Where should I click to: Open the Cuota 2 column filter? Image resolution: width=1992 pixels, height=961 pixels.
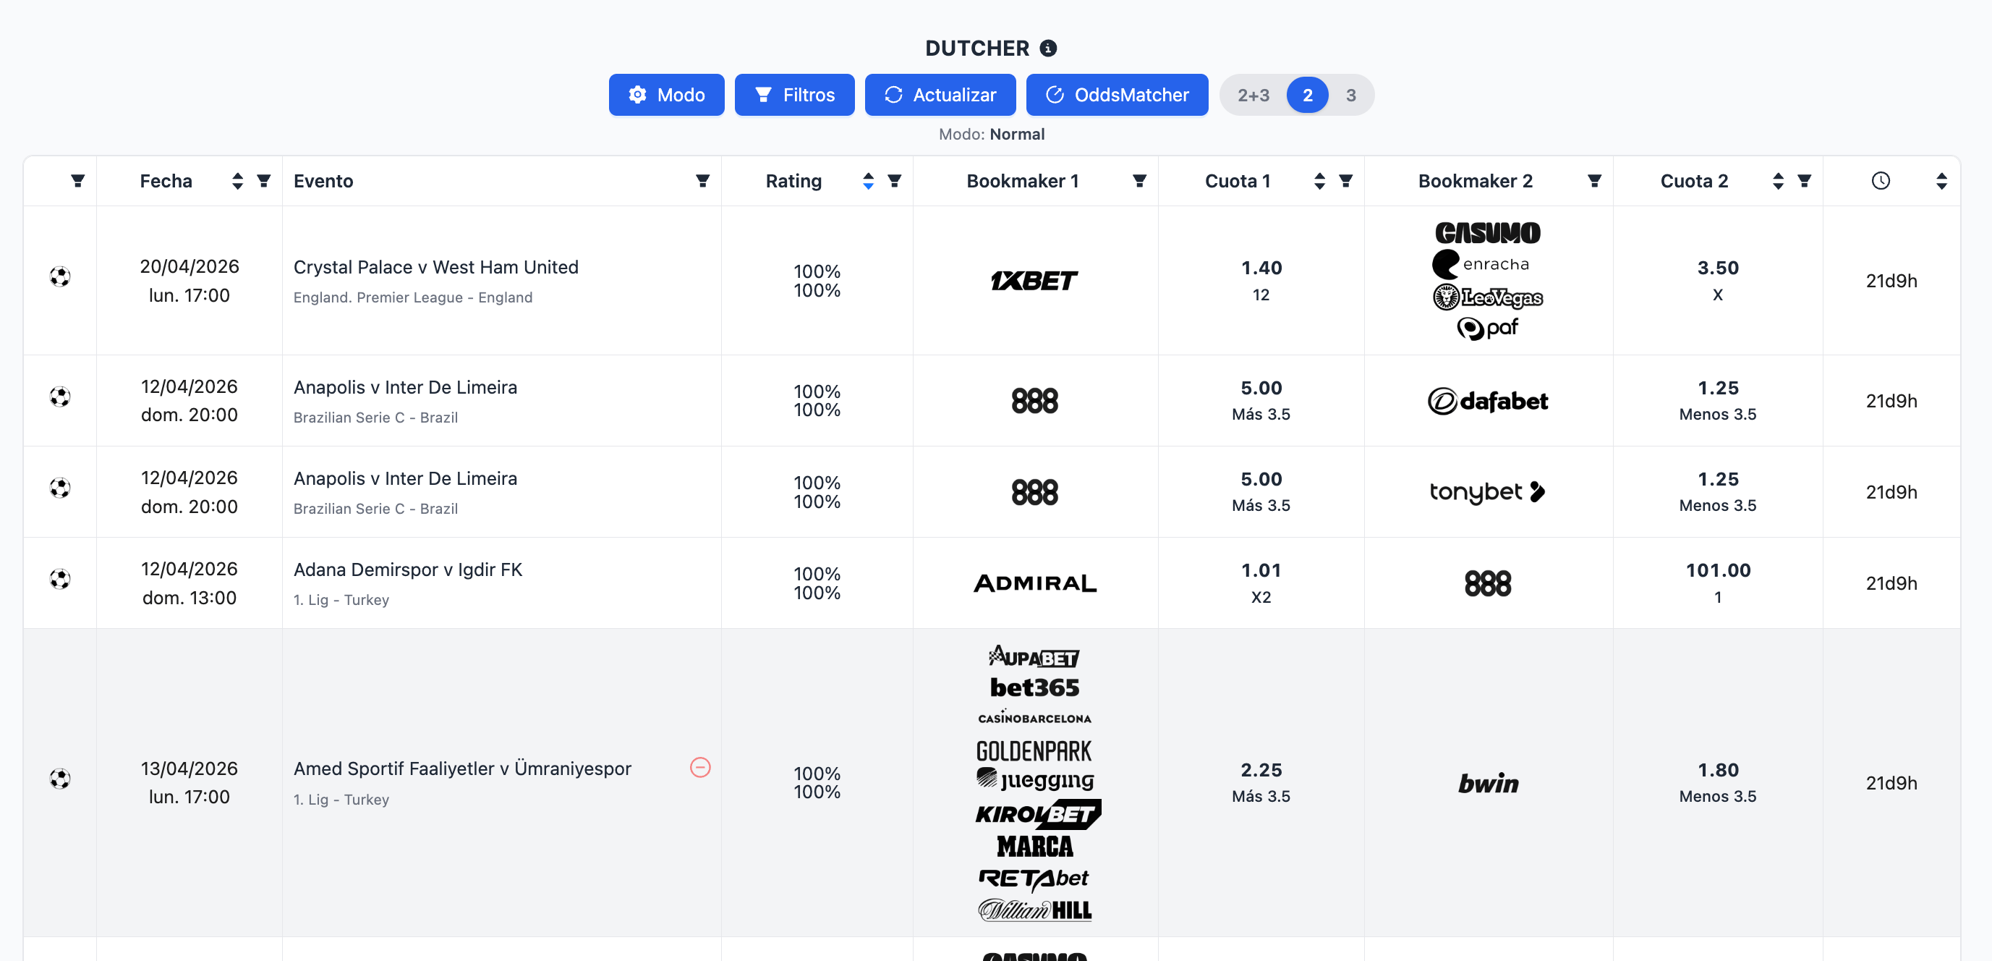tap(1804, 180)
